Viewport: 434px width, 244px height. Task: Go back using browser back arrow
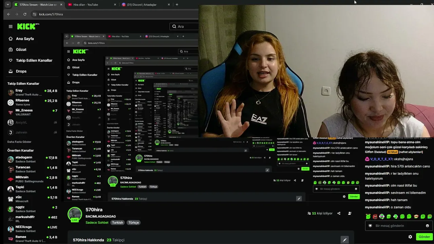click(x=8, y=14)
